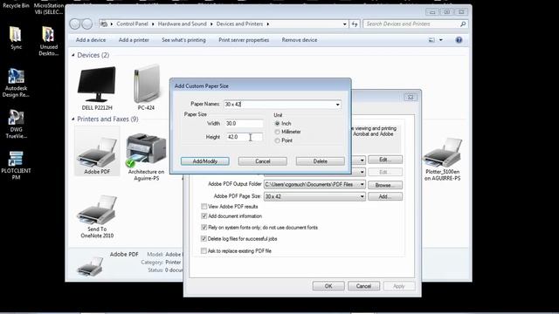The width and height of the screenshot is (559, 314).
Task: Click Add... next to Page Size
Action: click(x=385, y=196)
